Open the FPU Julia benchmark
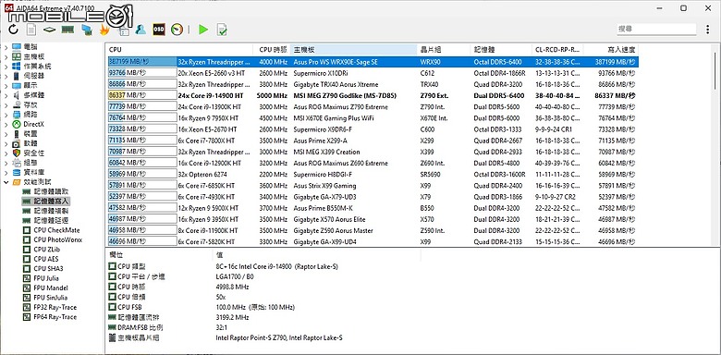Image resolution: width=721 pixels, height=355 pixels. [46, 278]
